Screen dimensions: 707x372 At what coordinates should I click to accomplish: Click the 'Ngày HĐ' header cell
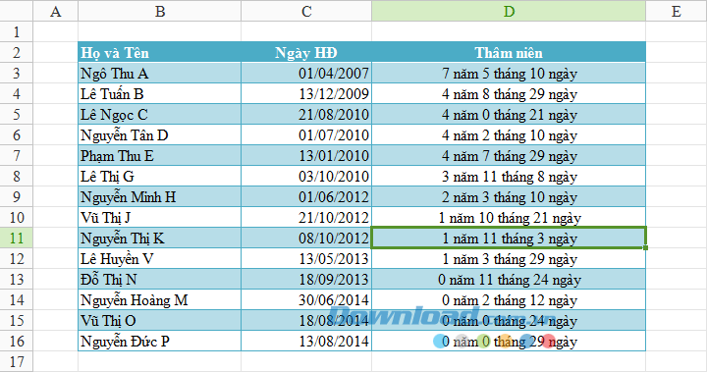click(x=306, y=52)
